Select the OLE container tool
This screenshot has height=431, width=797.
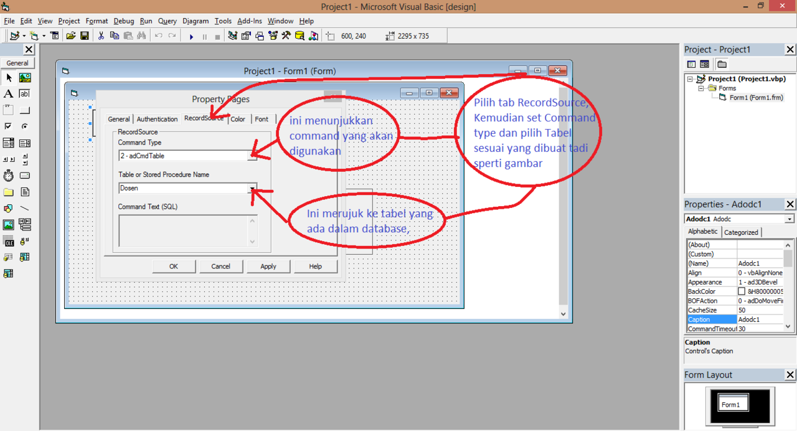pos(9,241)
